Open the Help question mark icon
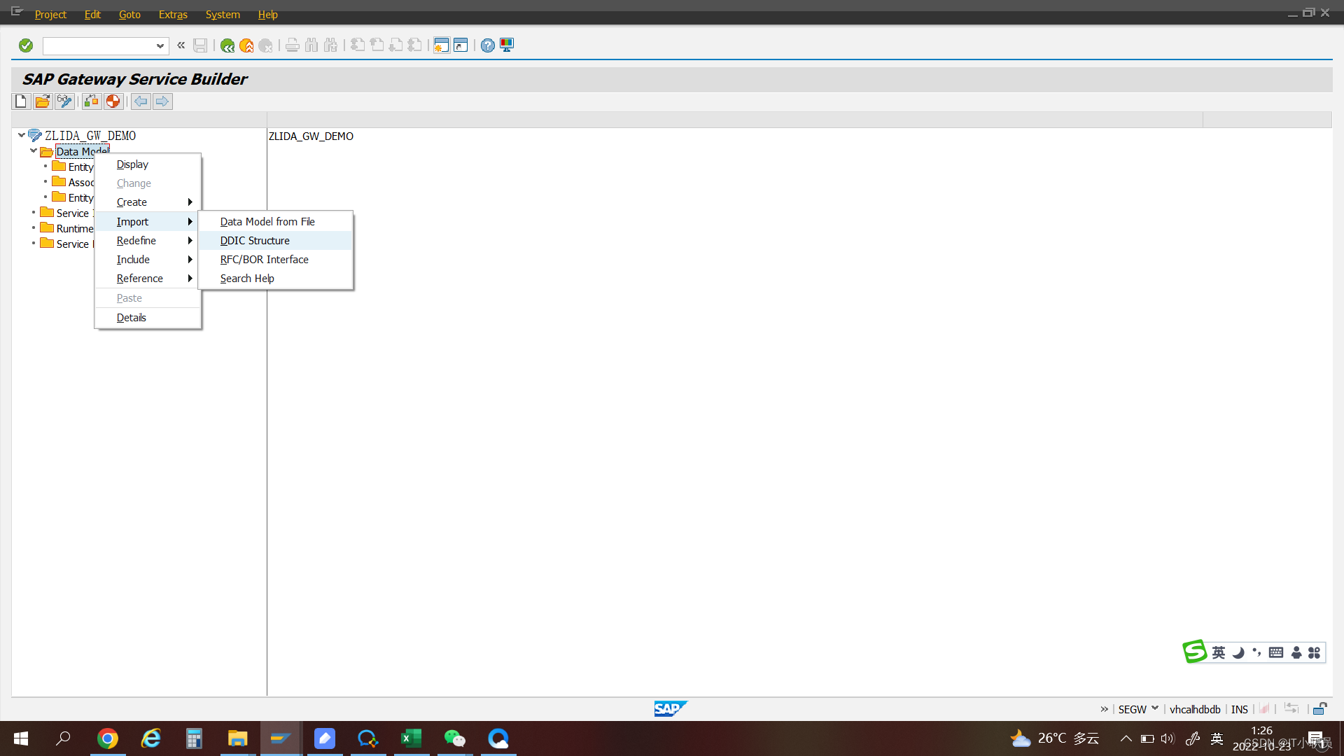This screenshot has height=756, width=1344. click(x=488, y=45)
